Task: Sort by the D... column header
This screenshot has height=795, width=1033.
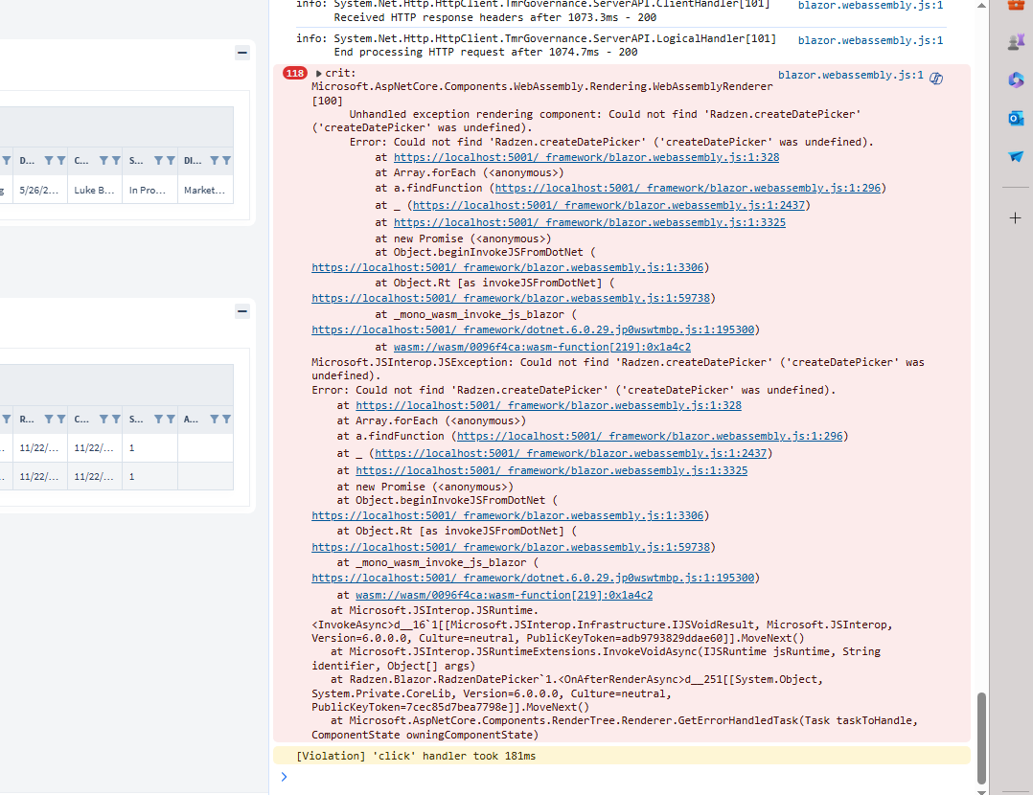Action: (27, 161)
